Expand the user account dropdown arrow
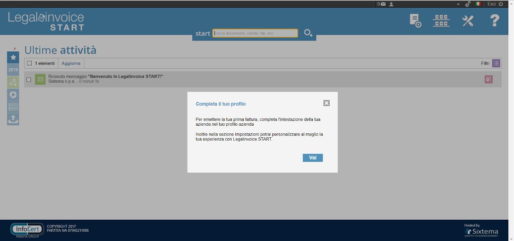The image size is (514, 241). [x=458, y=4]
